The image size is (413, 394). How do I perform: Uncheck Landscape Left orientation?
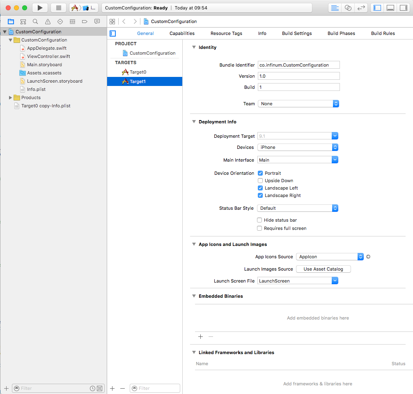260,188
